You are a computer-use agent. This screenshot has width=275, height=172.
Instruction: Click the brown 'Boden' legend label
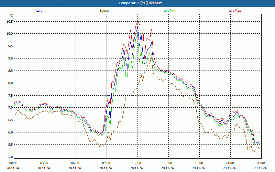pos(104,11)
